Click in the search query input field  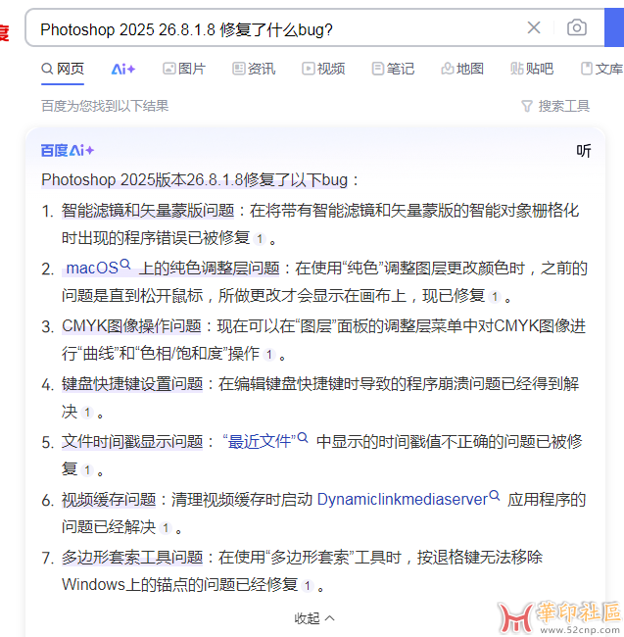(274, 28)
